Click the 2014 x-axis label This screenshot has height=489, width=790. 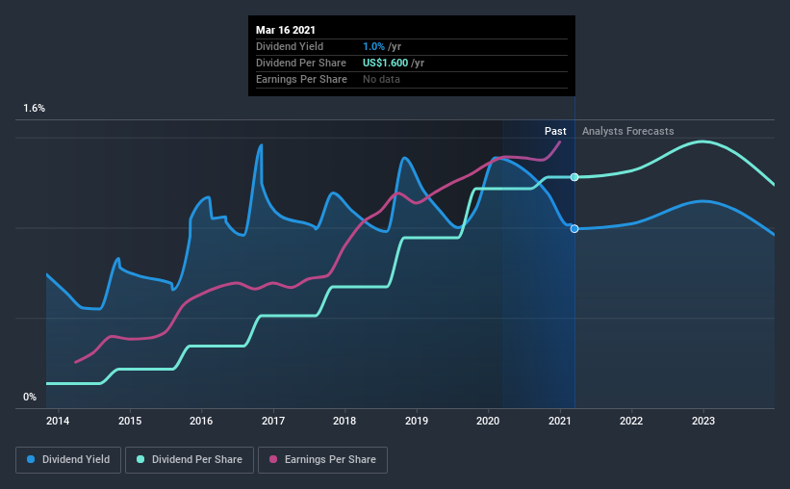pos(58,421)
